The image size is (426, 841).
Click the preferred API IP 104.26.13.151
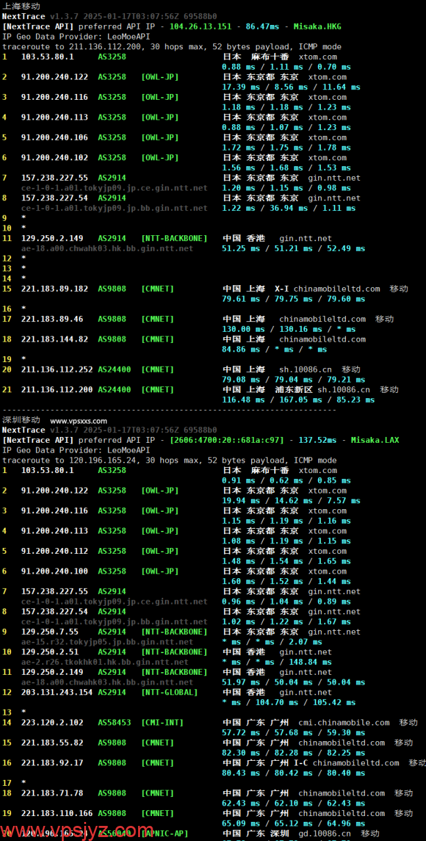[201, 27]
